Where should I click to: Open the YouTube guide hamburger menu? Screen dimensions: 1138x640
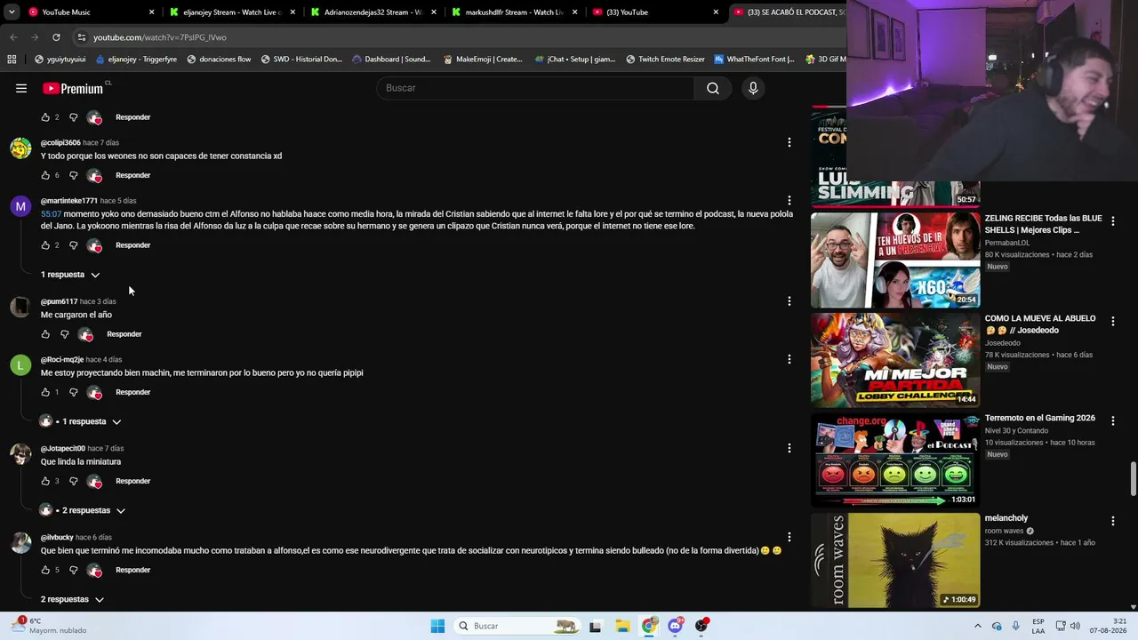tap(21, 88)
